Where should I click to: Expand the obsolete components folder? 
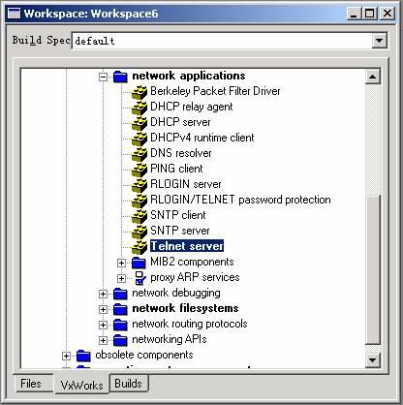[x=66, y=356]
